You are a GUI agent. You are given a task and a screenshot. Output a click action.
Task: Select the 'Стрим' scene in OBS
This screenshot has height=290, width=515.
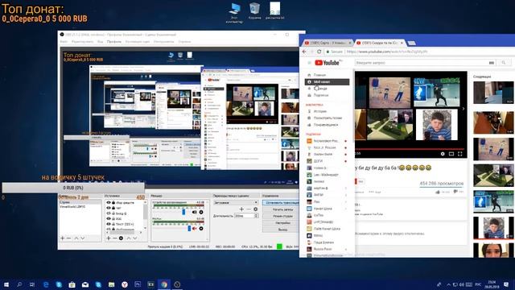80,202
